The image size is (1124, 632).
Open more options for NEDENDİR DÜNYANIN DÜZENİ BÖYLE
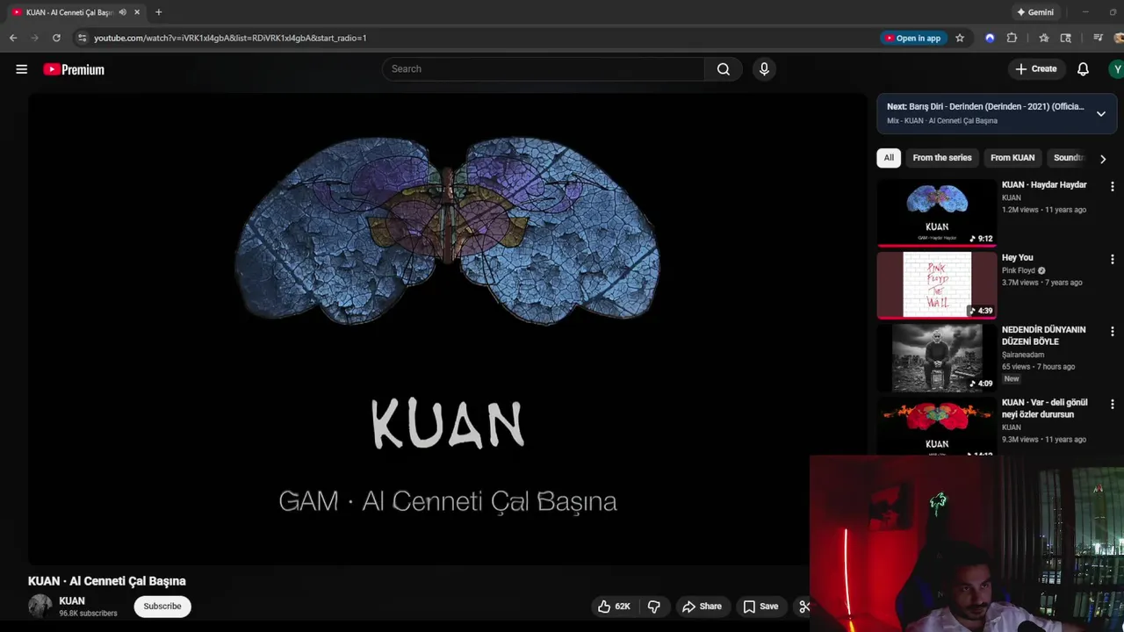tap(1112, 332)
